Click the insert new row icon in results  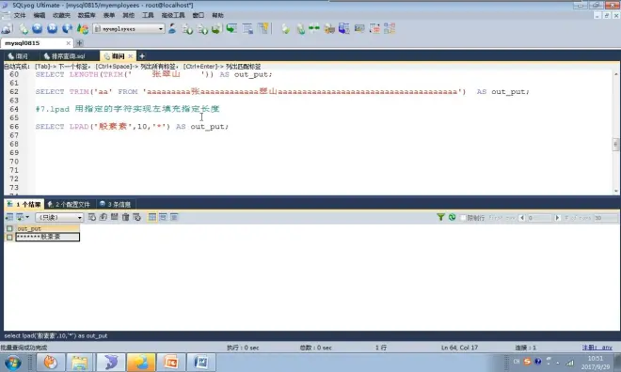(92, 217)
